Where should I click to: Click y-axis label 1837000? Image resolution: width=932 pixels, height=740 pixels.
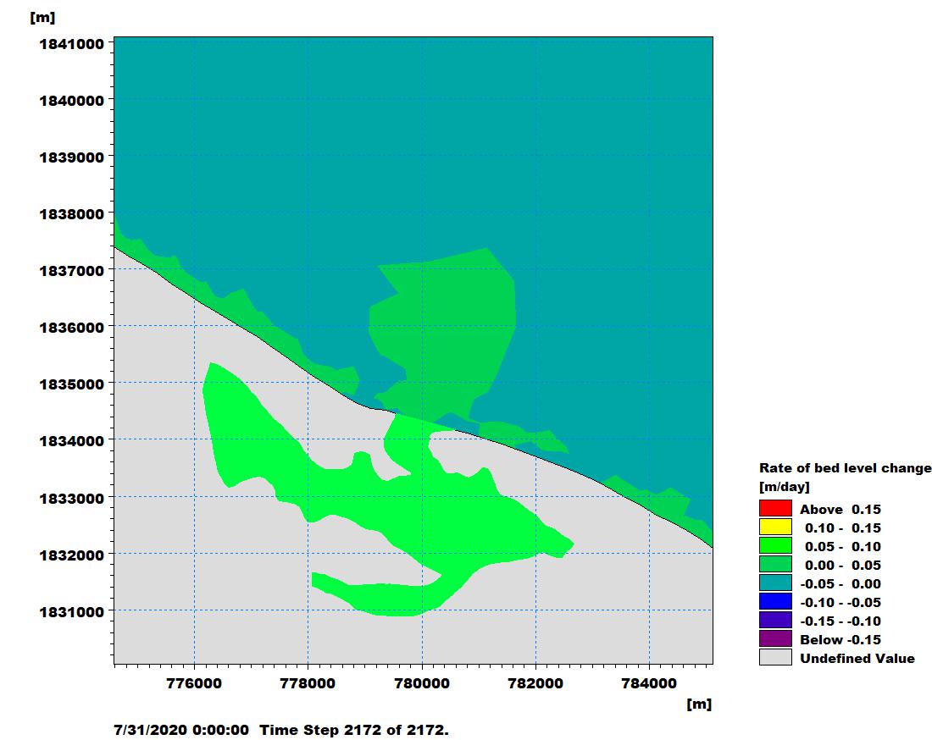[x=71, y=271]
